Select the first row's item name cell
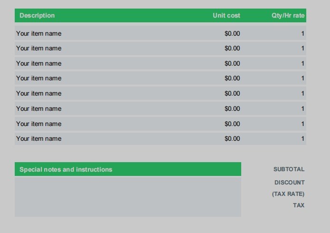 tap(39, 34)
